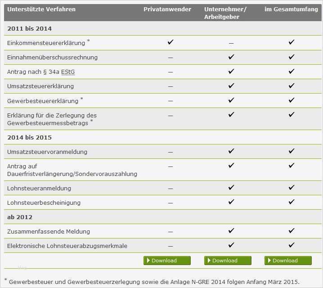Click the Lohnsteuerbescheinigung row label
Image resolution: width=323 pixels, height=288 pixels.
[44, 202]
